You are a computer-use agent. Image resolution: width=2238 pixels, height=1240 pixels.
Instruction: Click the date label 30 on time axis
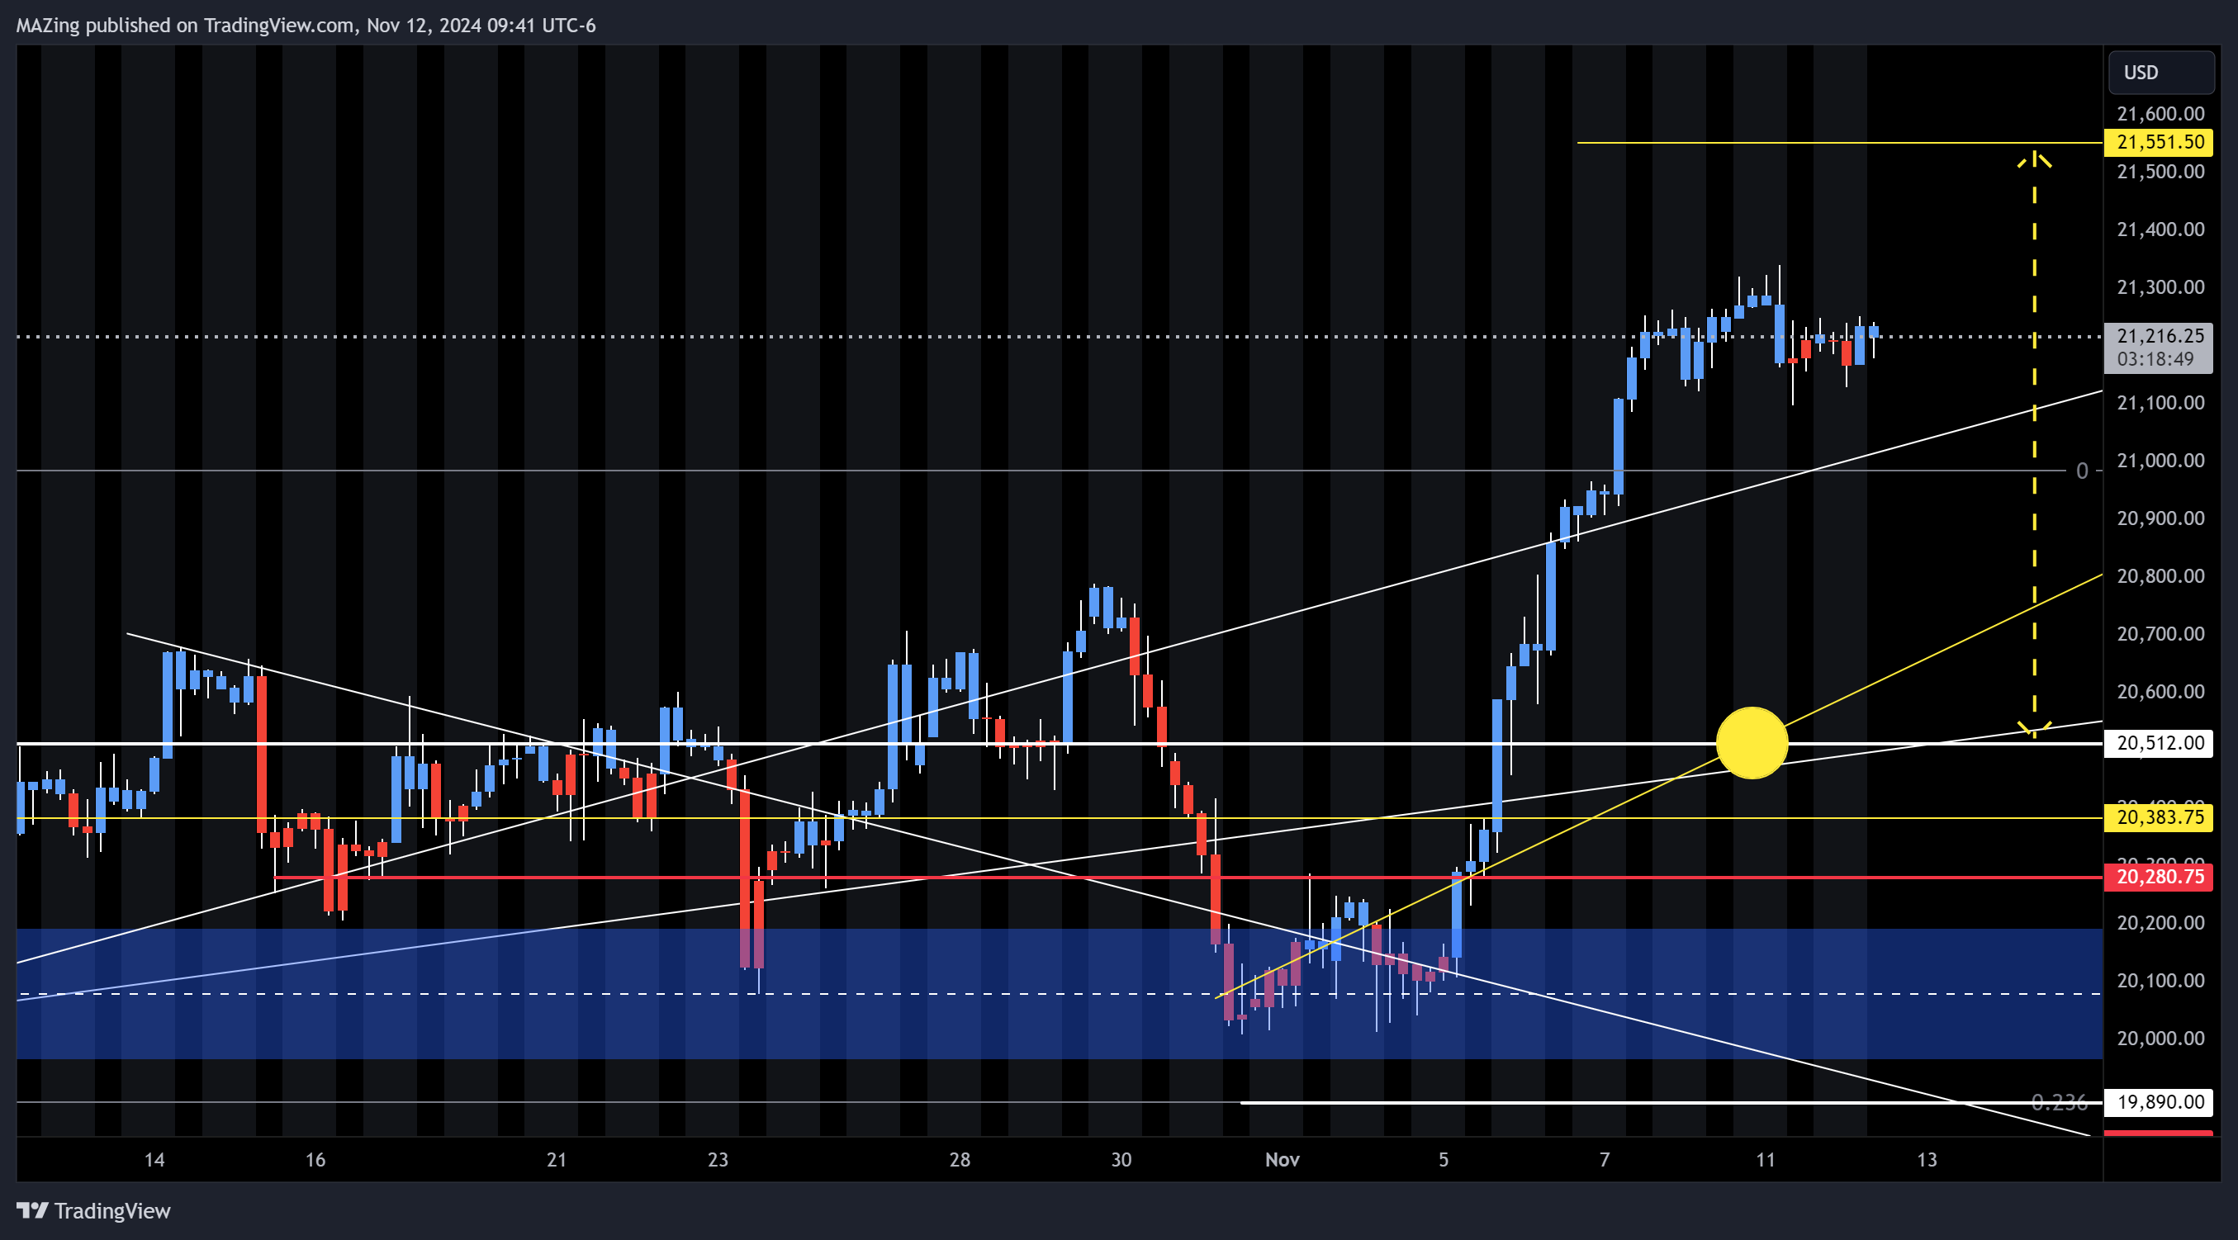tap(1121, 1160)
